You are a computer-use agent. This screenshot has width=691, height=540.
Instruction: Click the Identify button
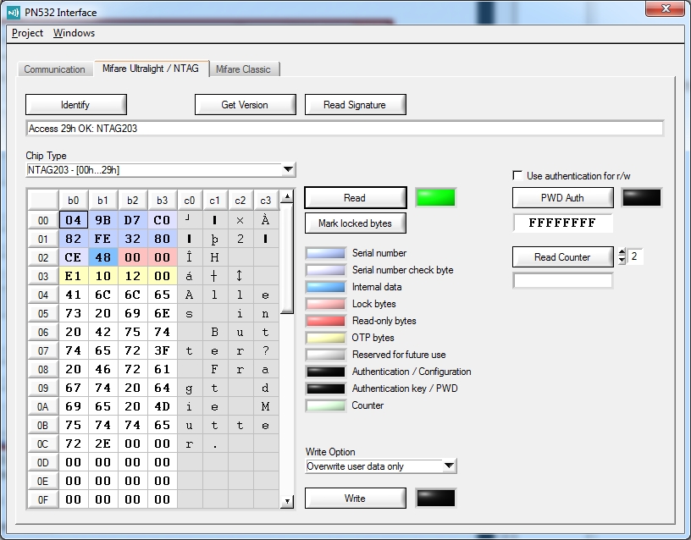coord(76,104)
